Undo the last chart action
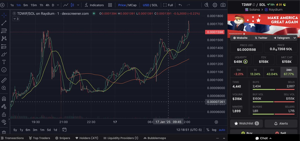This screenshot has height=141, width=300. point(180,5)
